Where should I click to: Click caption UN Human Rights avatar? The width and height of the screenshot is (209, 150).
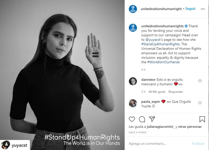point(133,28)
